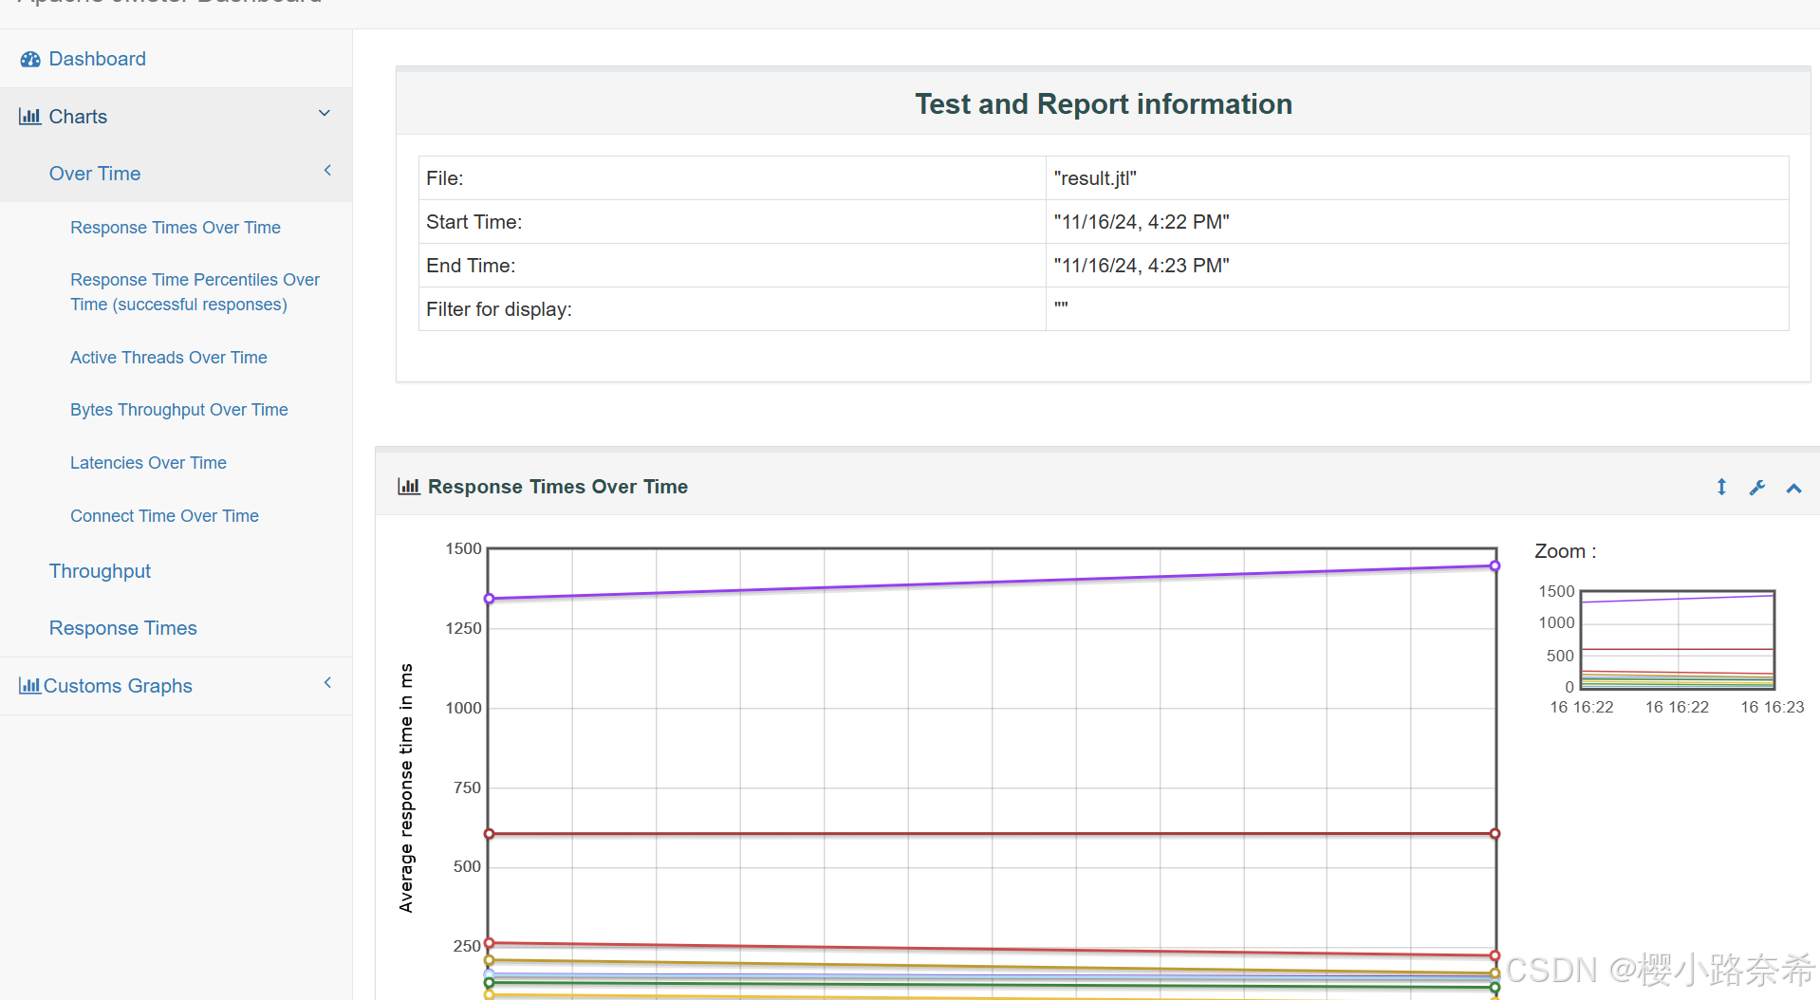Screen dimensions: 1820x1000
Task: Collapse the Over Time arrow
Action: [327, 171]
